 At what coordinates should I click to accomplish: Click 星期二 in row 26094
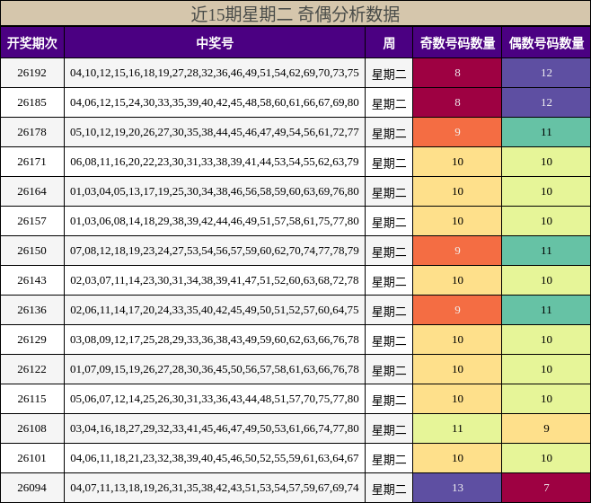click(389, 489)
